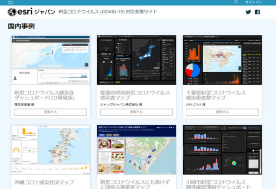The image size is (276, 189).
Task: Click the 千葉県新型コロナウイルス感染患者数マップ title
Action: point(216,95)
